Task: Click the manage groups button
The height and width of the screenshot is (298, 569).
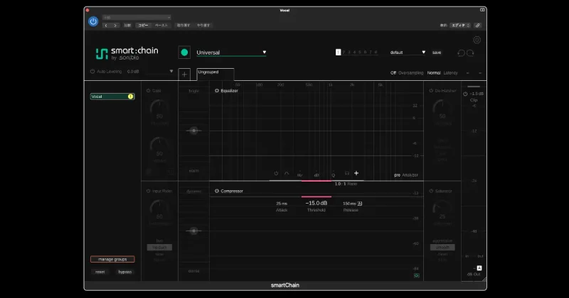Action: point(112,259)
